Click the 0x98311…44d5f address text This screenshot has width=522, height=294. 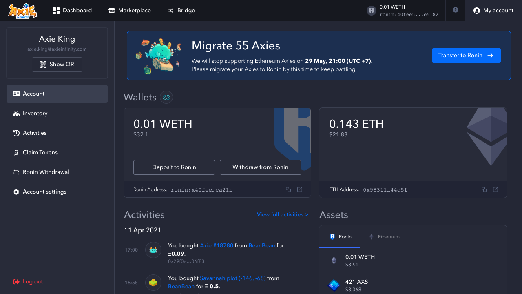[385, 190]
